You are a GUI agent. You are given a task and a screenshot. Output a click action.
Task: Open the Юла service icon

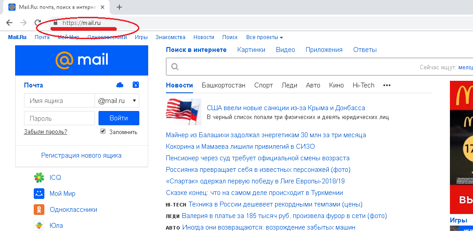click(39, 226)
